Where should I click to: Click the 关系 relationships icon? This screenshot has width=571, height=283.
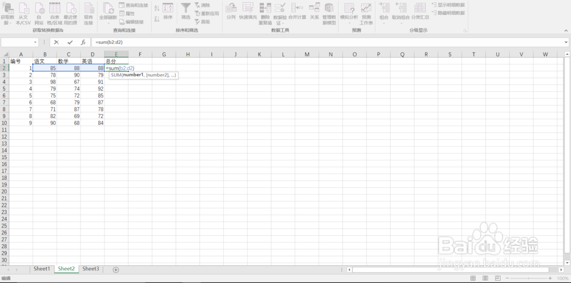314,11
